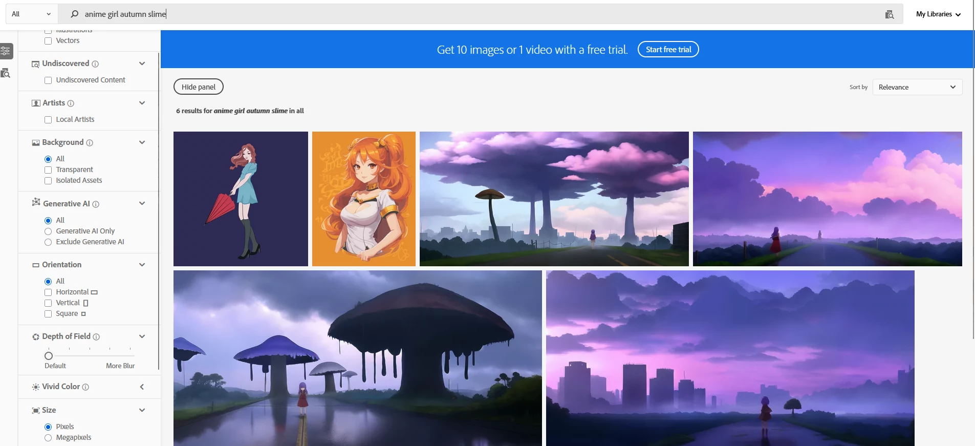Open the tall mushroom tree landscape thumbnail
Viewport: 975px width, 446px height.
click(x=554, y=199)
